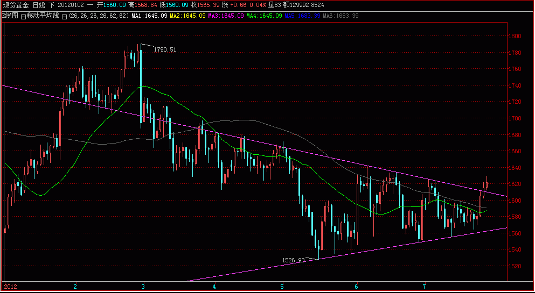Click the 1520 price axis label
Image resolution: width=535 pixels, height=293 pixels.
click(515, 266)
